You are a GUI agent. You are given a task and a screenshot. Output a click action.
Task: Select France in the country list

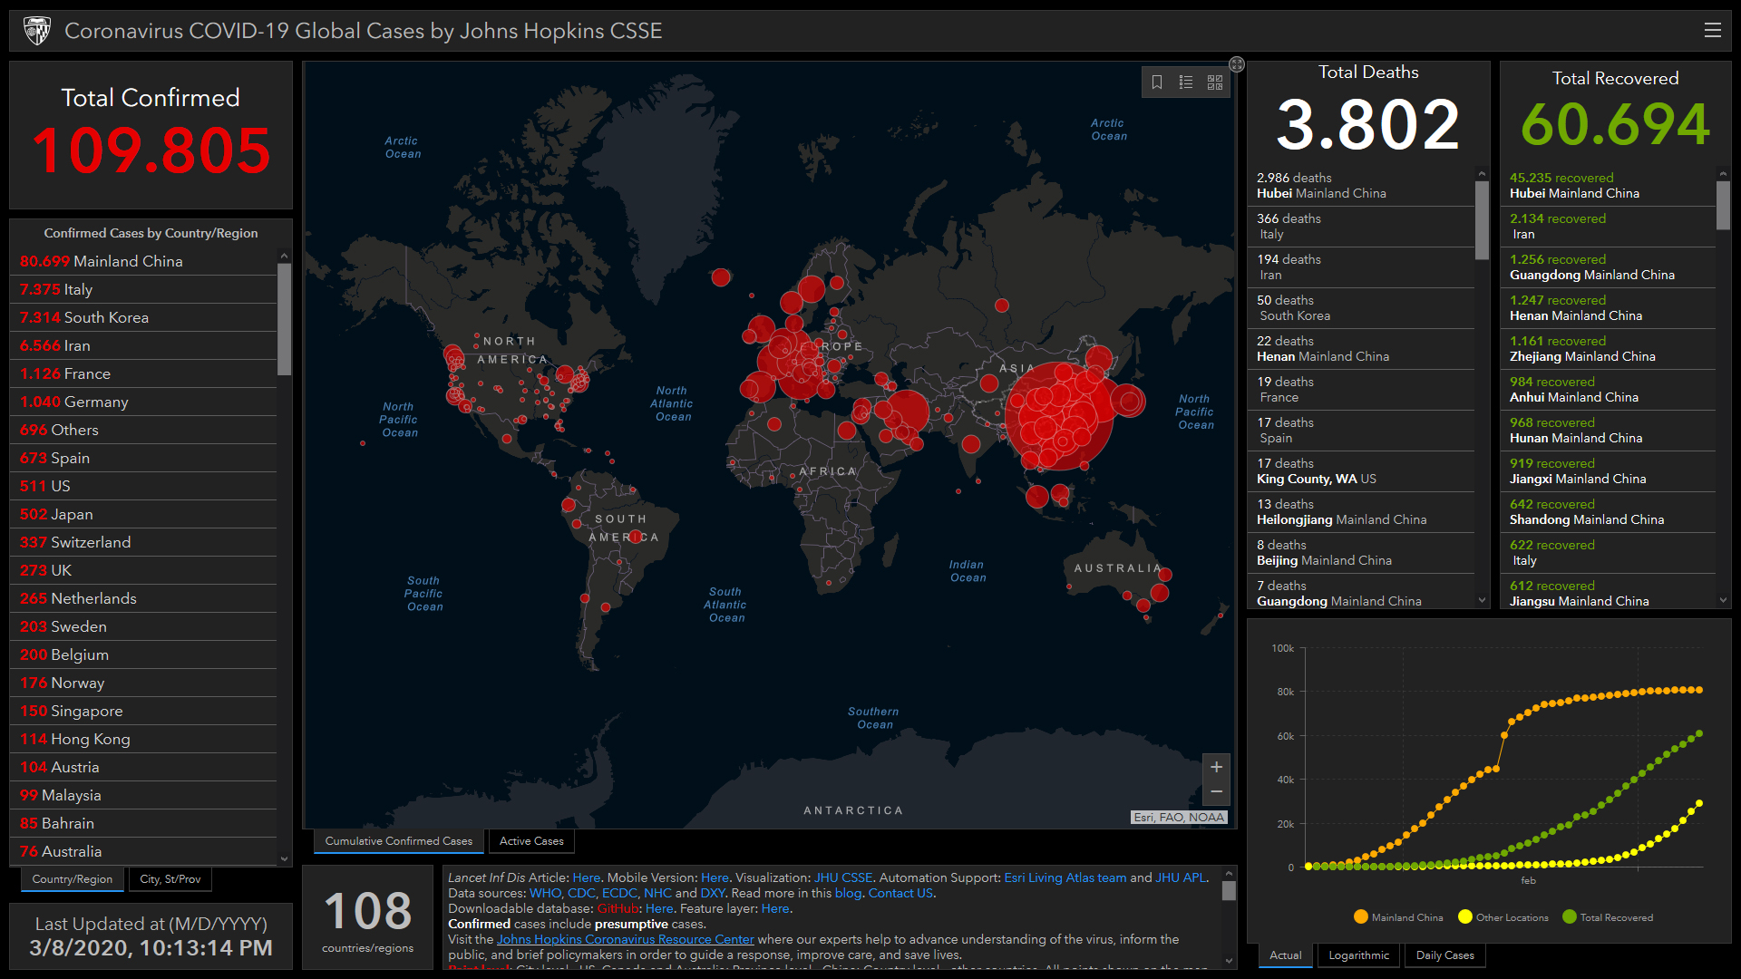143,373
